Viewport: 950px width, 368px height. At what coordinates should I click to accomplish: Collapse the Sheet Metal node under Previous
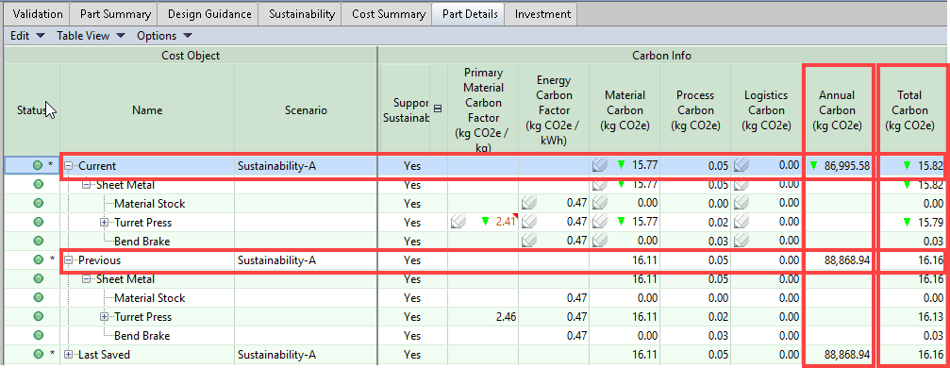[x=86, y=279]
